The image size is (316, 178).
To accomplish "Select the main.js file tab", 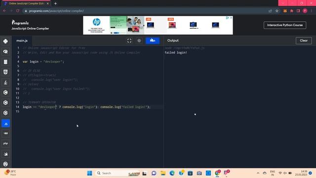I will click(22, 41).
